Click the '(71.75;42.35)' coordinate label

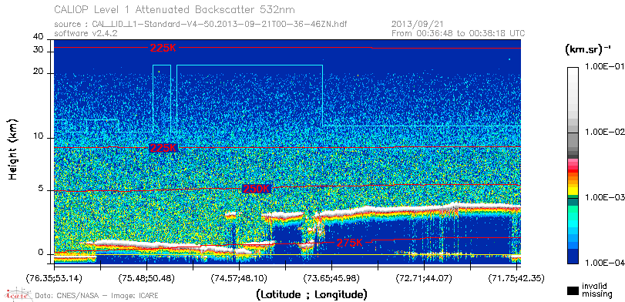click(516, 277)
